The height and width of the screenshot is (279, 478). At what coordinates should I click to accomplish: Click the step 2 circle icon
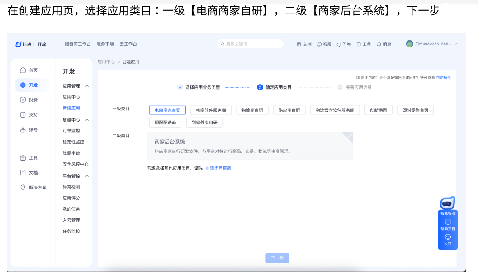[260, 87]
